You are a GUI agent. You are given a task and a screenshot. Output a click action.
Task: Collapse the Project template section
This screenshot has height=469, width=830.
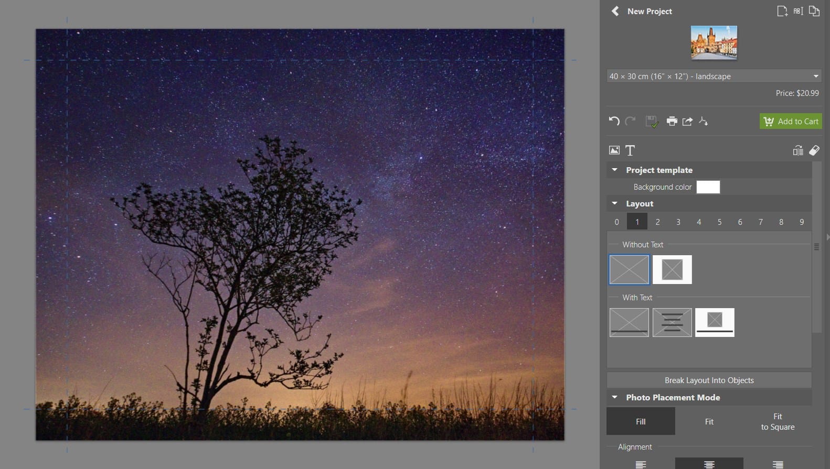[x=614, y=170]
